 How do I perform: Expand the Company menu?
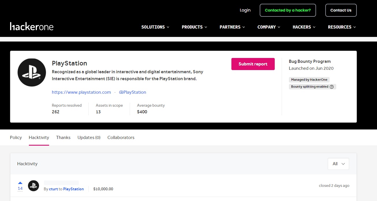(x=269, y=27)
